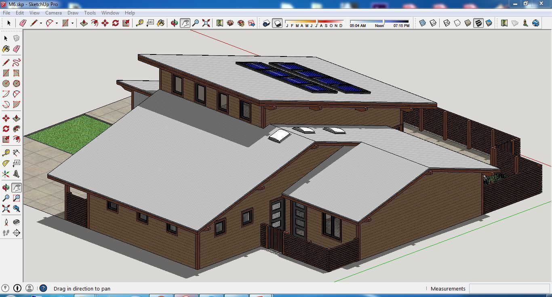Open the Edit menu
The height and width of the screenshot is (297, 552).
(x=19, y=13)
